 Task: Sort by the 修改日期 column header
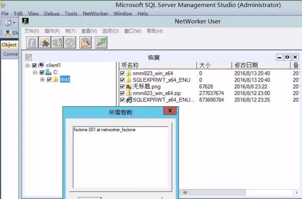coord(261,65)
